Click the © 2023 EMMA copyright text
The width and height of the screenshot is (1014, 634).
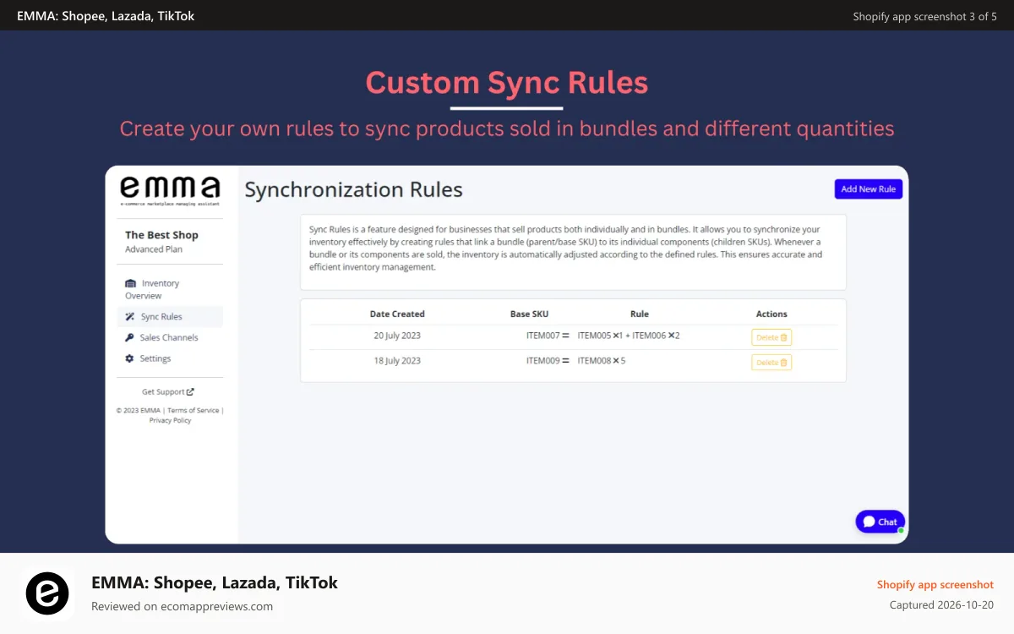pos(139,411)
